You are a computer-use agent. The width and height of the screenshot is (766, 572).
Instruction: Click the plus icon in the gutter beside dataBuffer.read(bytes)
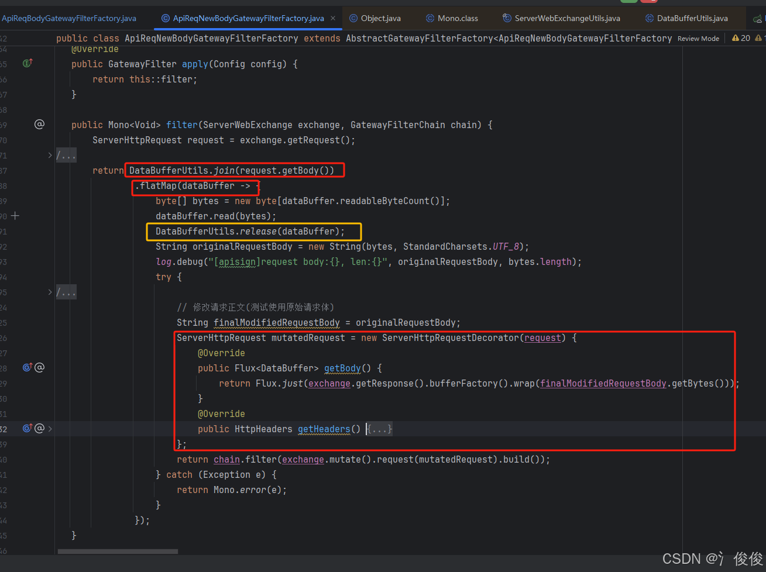click(15, 216)
